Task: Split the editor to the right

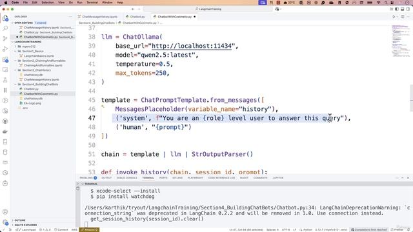Action: pyautogui.click(x=403, y=17)
